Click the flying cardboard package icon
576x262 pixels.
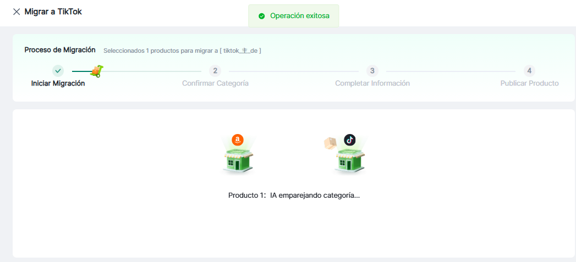pyautogui.click(x=330, y=143)
